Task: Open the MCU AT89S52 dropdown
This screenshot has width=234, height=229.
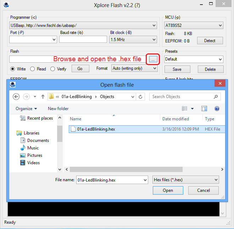Action: point(193,25)
